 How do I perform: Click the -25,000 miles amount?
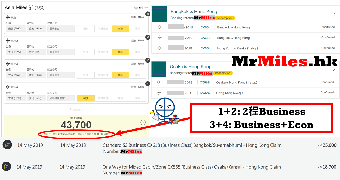(327, 145)
